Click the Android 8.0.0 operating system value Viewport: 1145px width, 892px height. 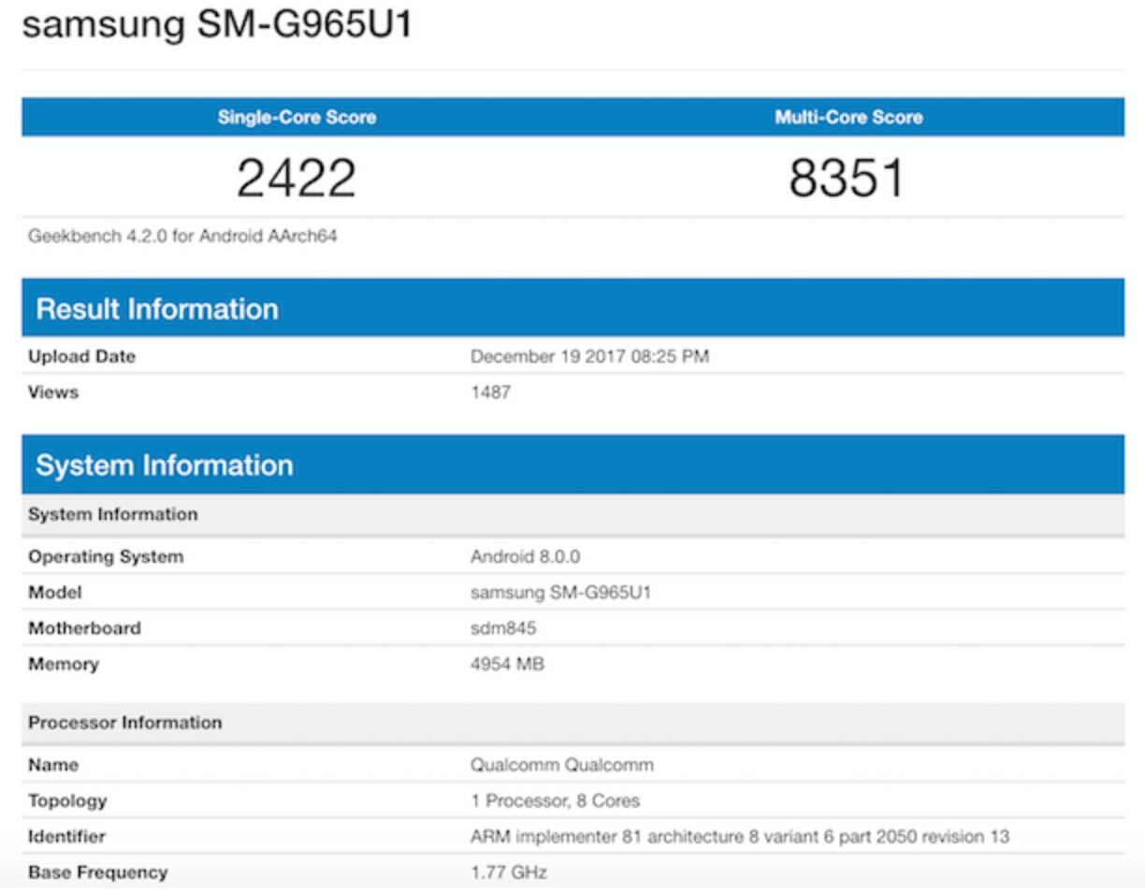(525, 556)
